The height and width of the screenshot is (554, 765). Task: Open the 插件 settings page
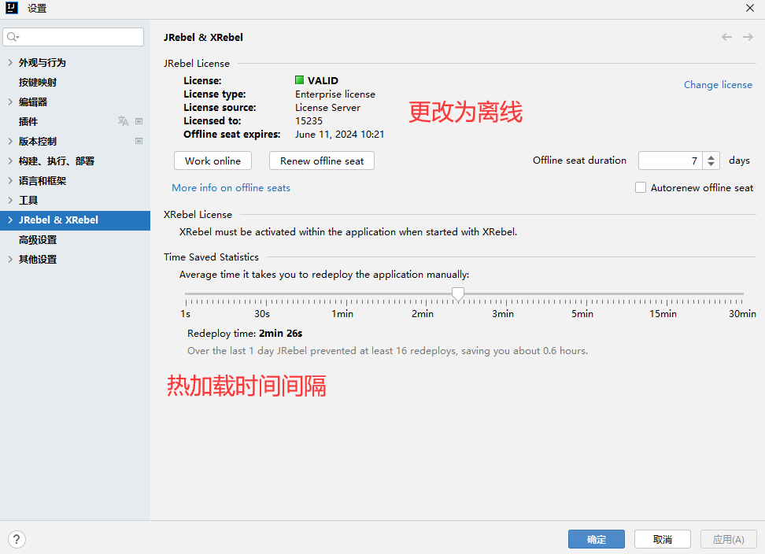[x=28, y=121]
